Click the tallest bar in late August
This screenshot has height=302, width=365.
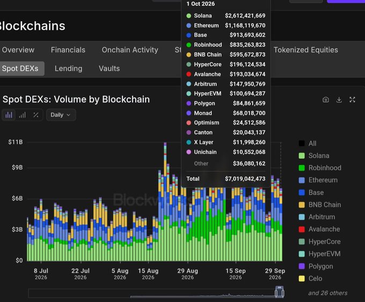tap(165, 202)
